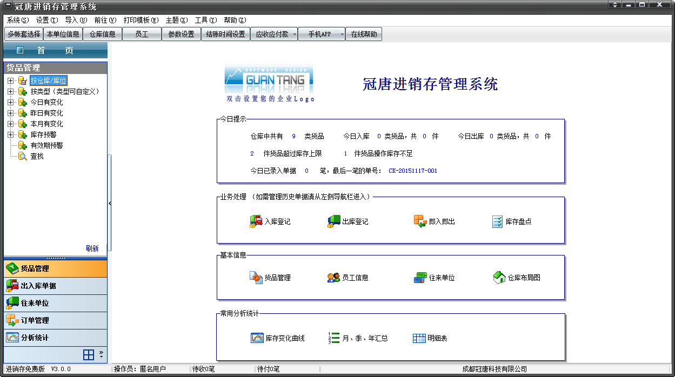Viewport: 675px width, 377px height.
Task: Click the 今日有变化 folder icon
Action: pyautogui.click(x=22, y=102)
